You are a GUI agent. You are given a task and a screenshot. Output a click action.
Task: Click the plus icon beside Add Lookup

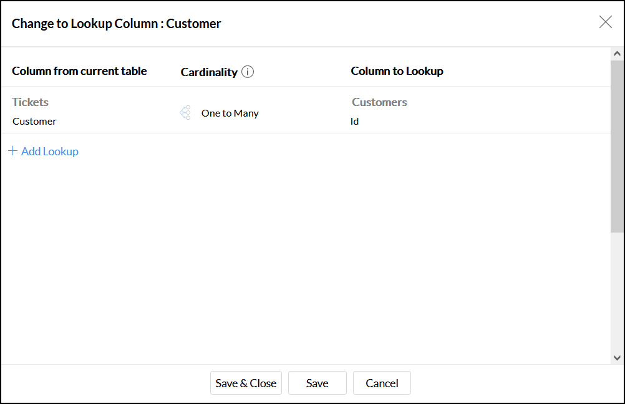click(12, 151)
